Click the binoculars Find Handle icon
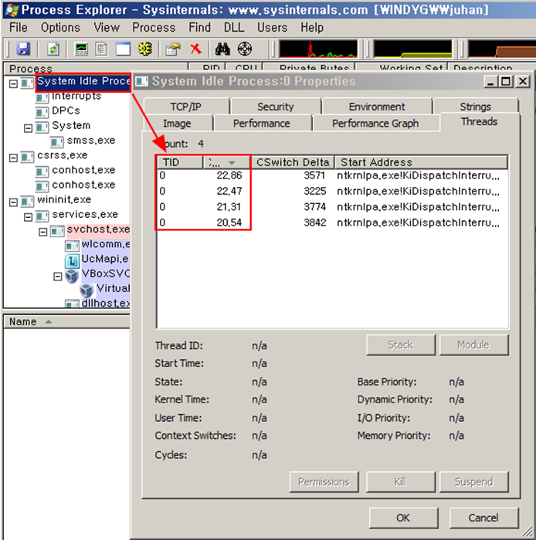 (x=222, y=49)
